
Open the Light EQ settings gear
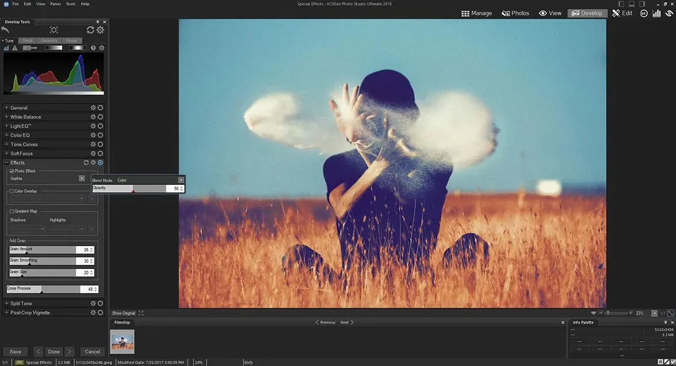tap(93, 126)
